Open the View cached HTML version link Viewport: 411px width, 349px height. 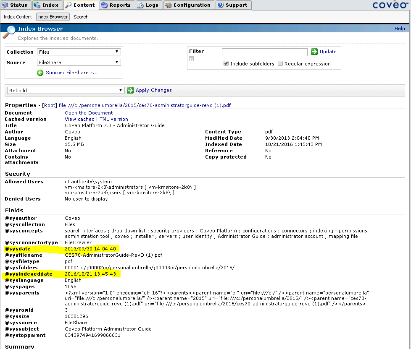[97, 119]
